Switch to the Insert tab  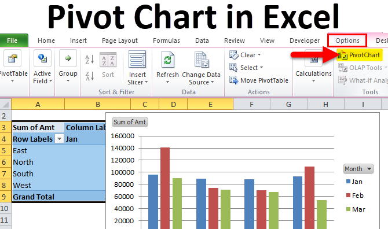[78, 40]
